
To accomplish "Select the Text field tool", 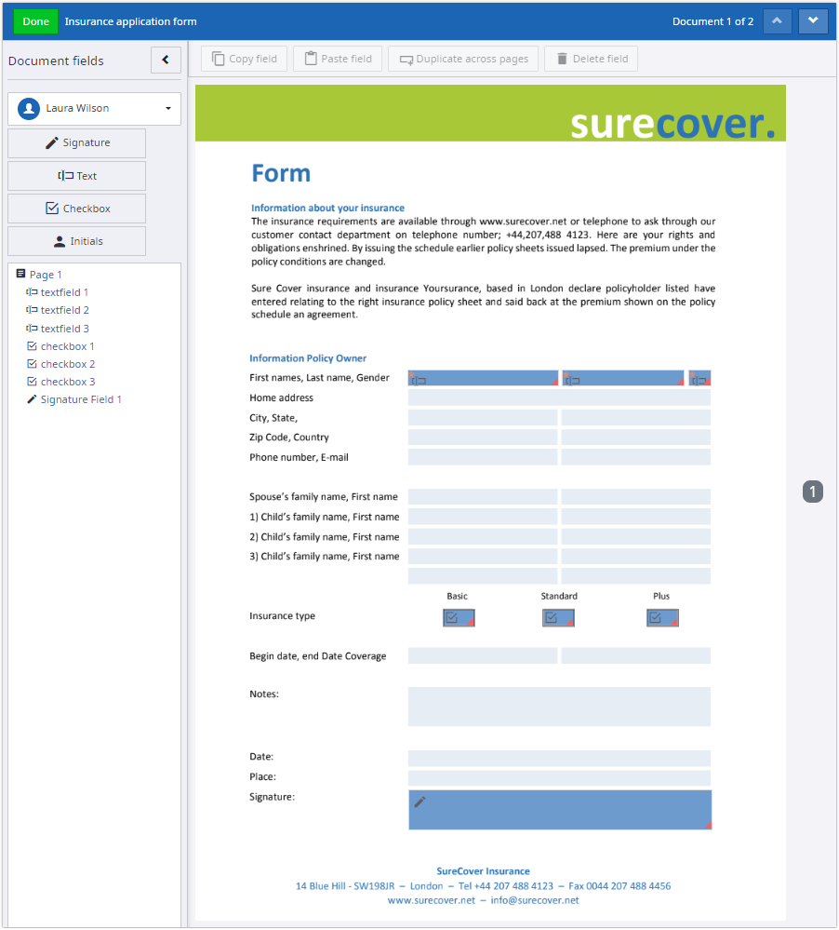I will [x=76, y=175].
